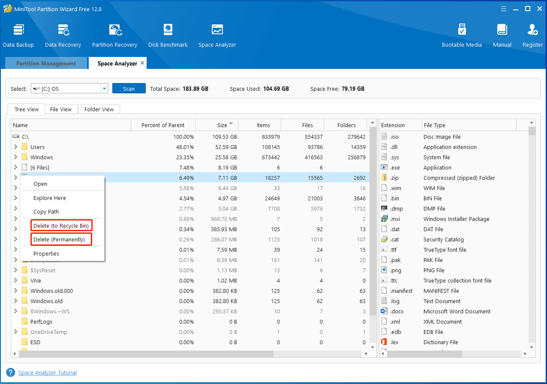Sort by Items column header
Screen dimensions: 547x384
pos(260,125)
